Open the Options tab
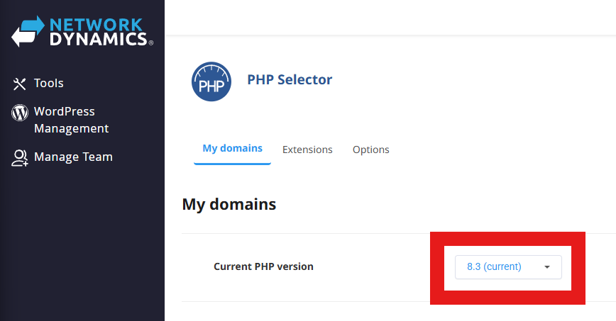 (x=371, y=150)
